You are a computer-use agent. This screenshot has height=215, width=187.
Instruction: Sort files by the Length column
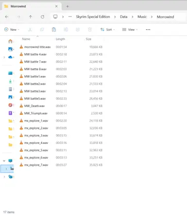point(60,39)
